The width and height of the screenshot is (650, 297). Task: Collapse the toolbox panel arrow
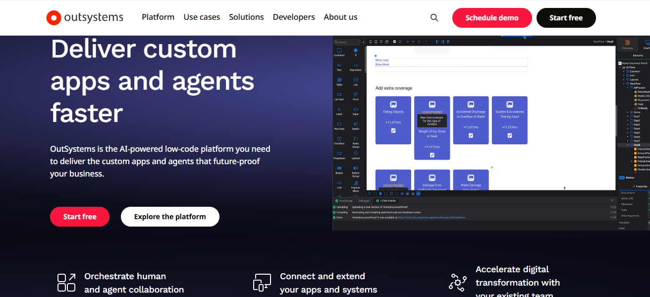[363, 42]
